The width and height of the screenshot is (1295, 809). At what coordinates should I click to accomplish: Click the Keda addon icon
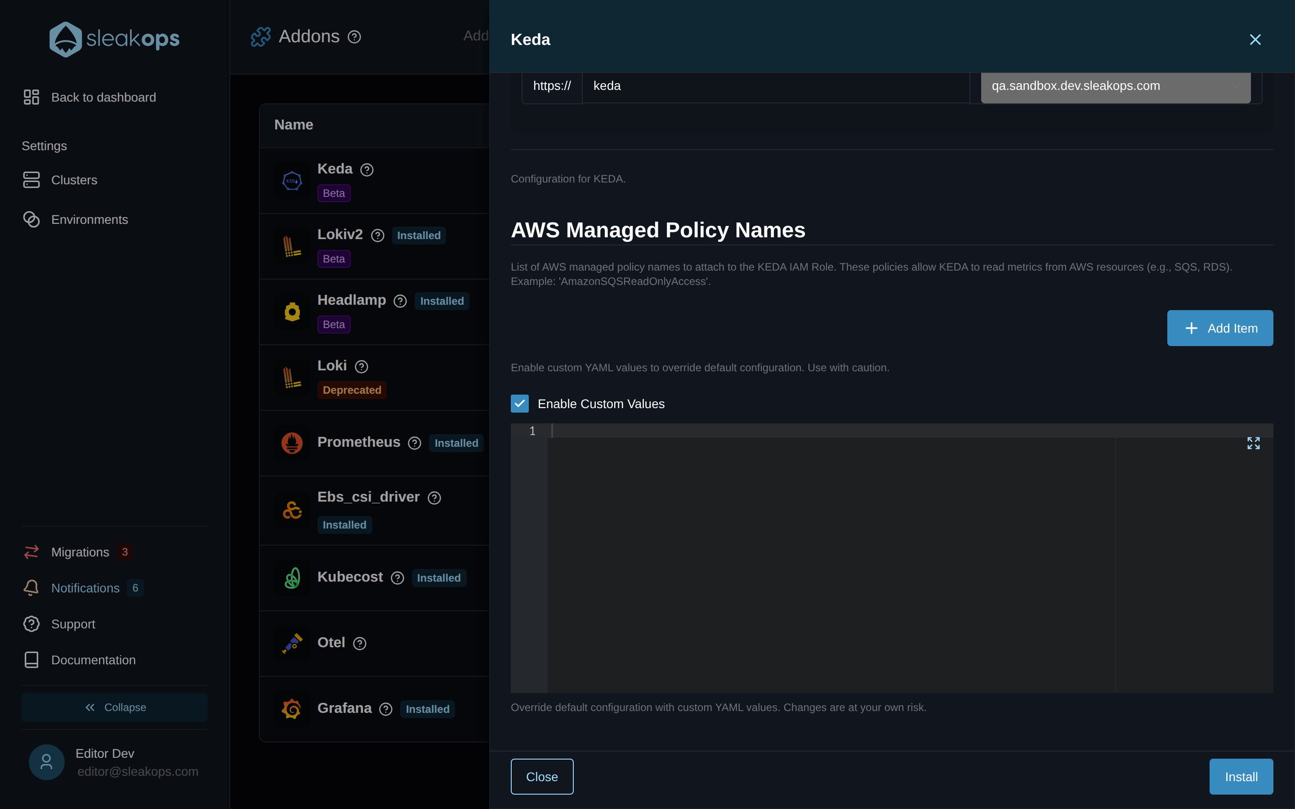[292, 181]
